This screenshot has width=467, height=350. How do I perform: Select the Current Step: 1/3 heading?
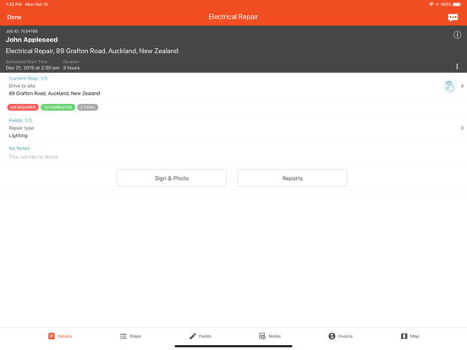coord(28,79)
